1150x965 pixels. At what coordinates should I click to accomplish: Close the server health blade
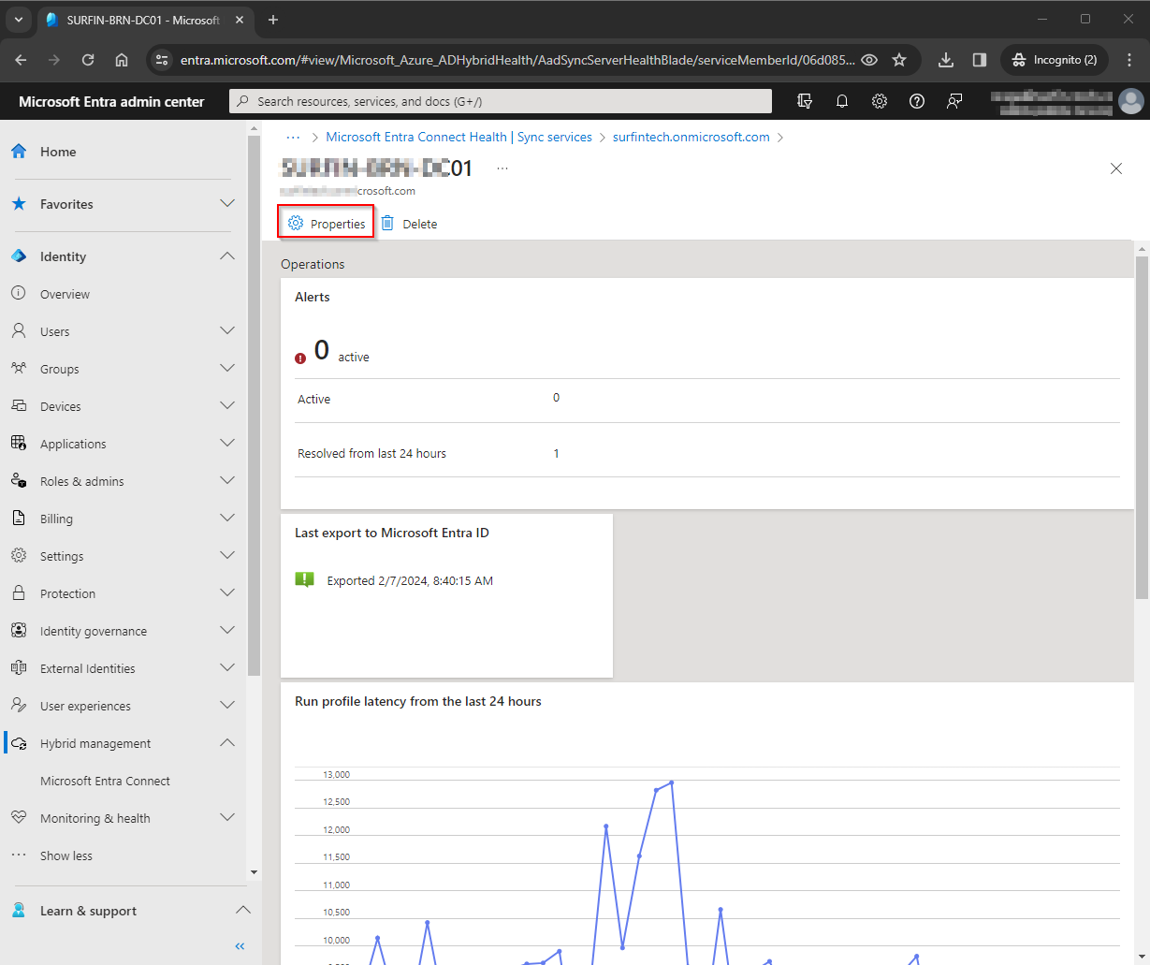pos(1115,168)
